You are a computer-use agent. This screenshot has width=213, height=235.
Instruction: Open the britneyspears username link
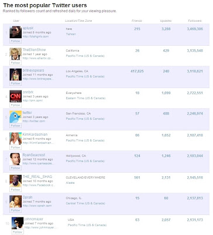coord(33,70)
